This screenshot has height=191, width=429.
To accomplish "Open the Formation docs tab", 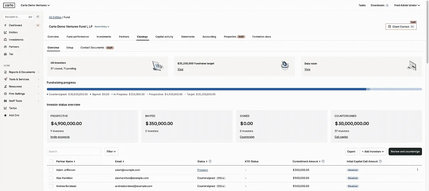I will point(262,37).
